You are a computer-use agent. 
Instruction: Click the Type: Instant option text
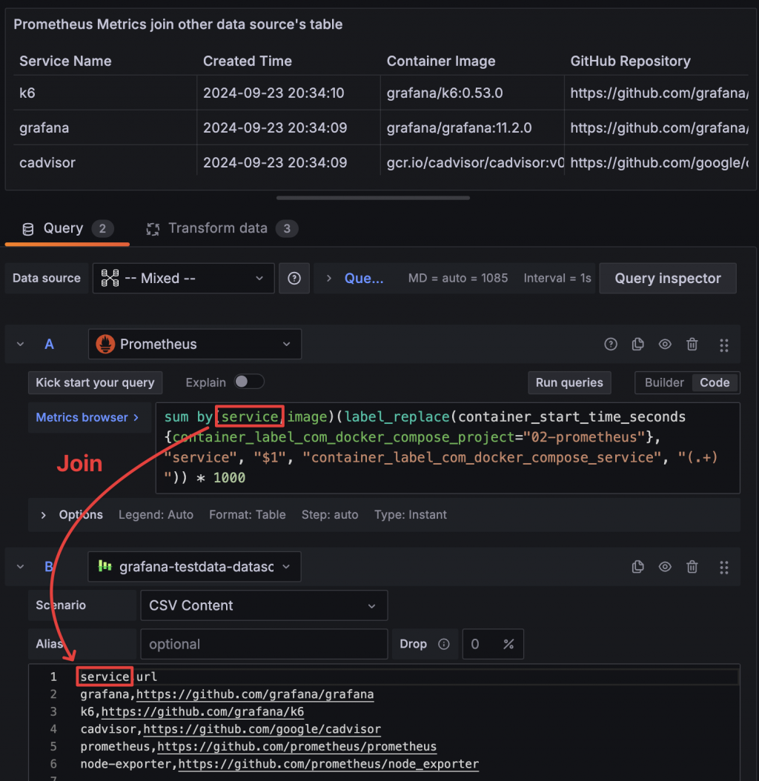pos(410,515)
